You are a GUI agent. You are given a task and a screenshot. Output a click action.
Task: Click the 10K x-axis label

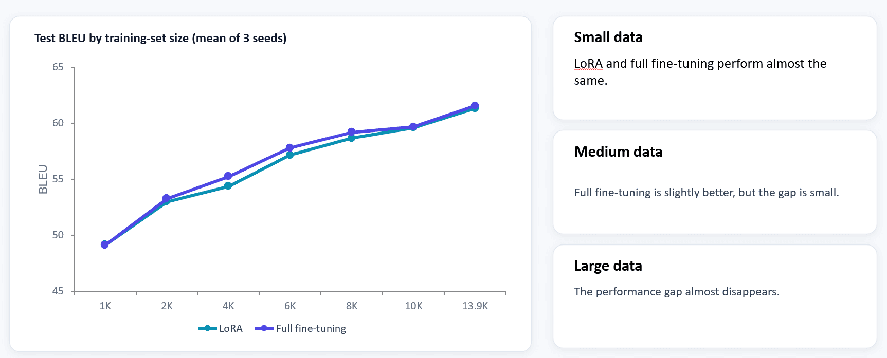click(x=413, y=306)
